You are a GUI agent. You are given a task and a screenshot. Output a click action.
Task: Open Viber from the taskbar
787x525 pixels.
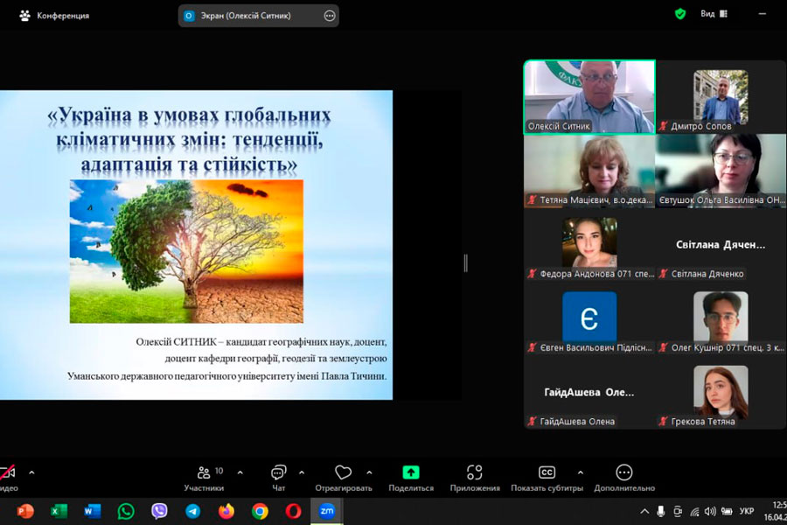coord(159,511)
